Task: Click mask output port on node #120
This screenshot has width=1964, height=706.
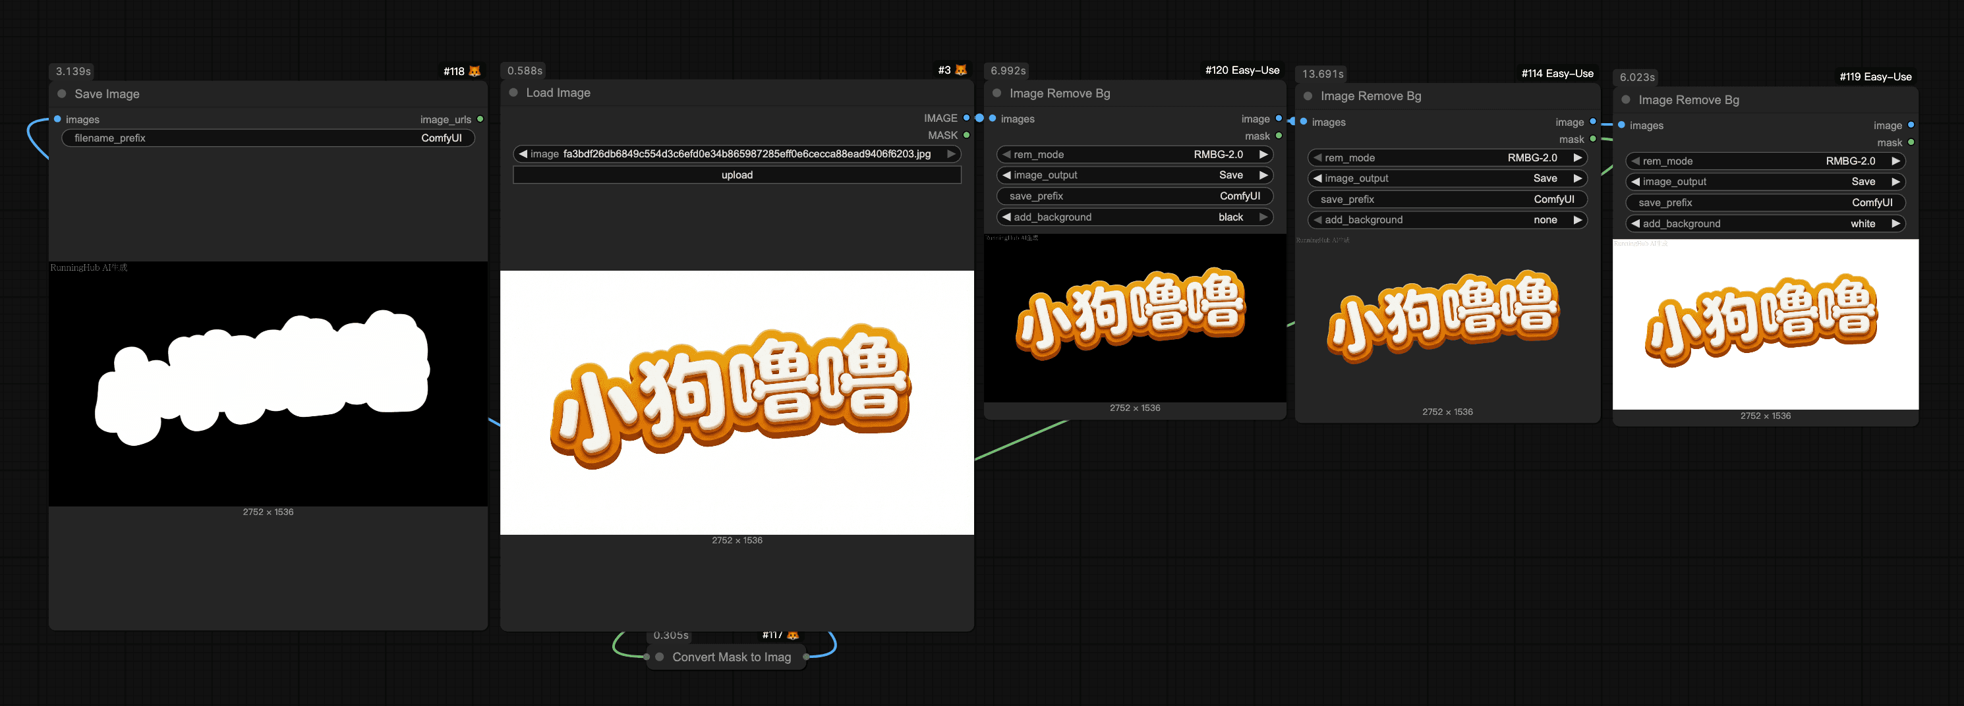Action: point(1279,136)
